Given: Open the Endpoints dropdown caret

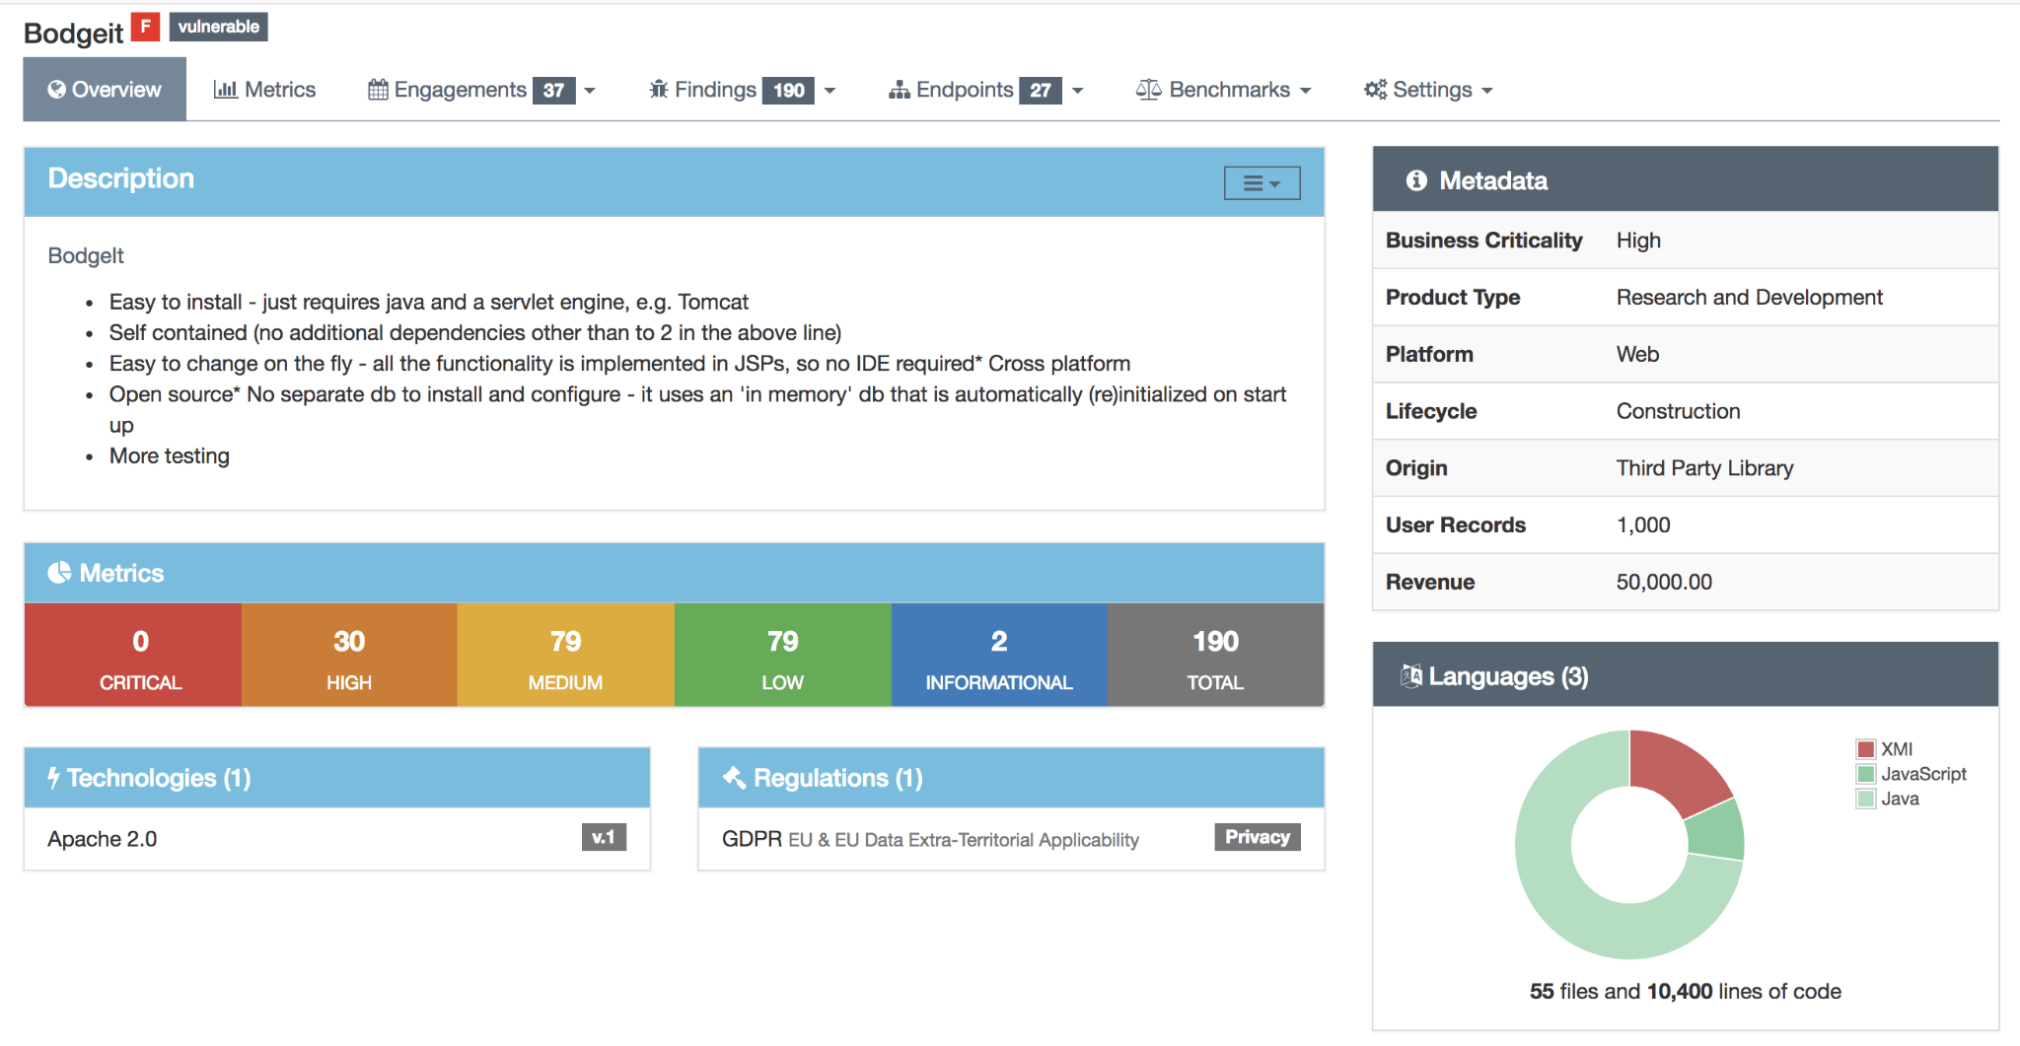Looking at the screenshot, I should (1078, 90).
